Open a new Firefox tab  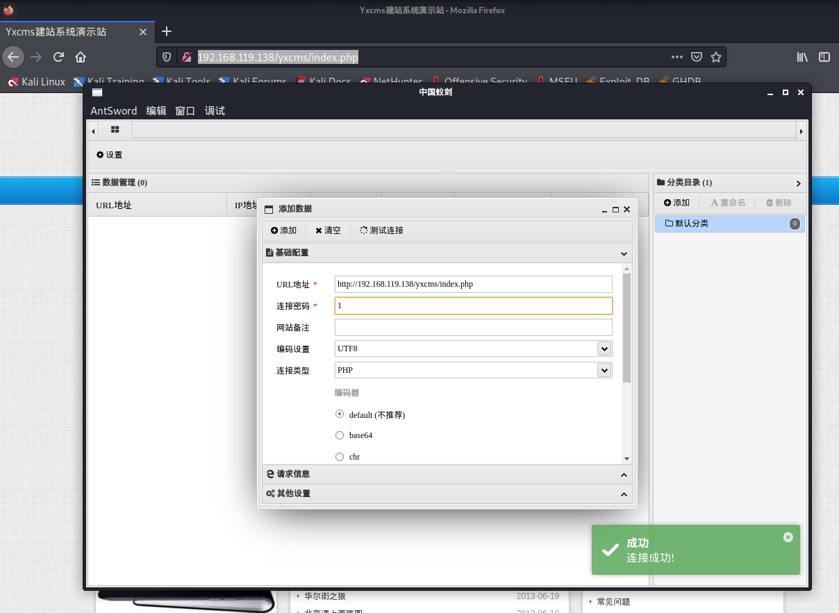(166, 31)
